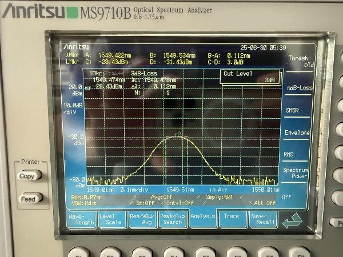Click marker B value 1549.534nm
The height and width of the screenshot is (257, 343).
(180, 55)
